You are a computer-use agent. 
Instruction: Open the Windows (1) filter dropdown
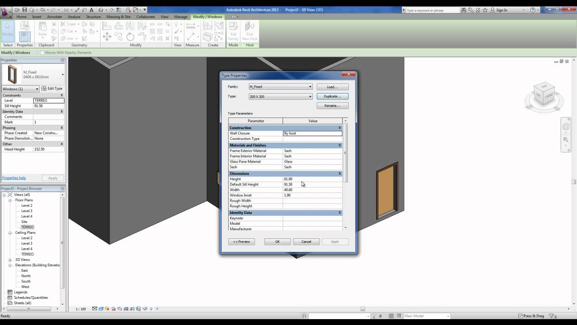(20, 89)
